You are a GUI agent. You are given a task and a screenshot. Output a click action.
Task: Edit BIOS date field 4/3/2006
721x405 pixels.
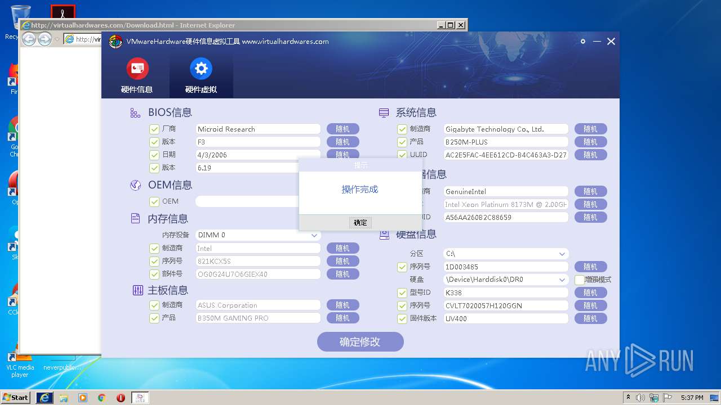(258, 155)
